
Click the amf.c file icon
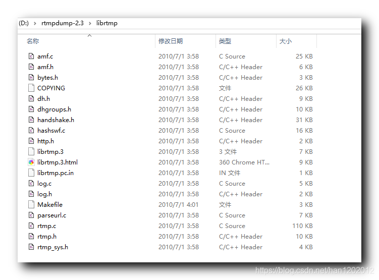click(31, 57)
